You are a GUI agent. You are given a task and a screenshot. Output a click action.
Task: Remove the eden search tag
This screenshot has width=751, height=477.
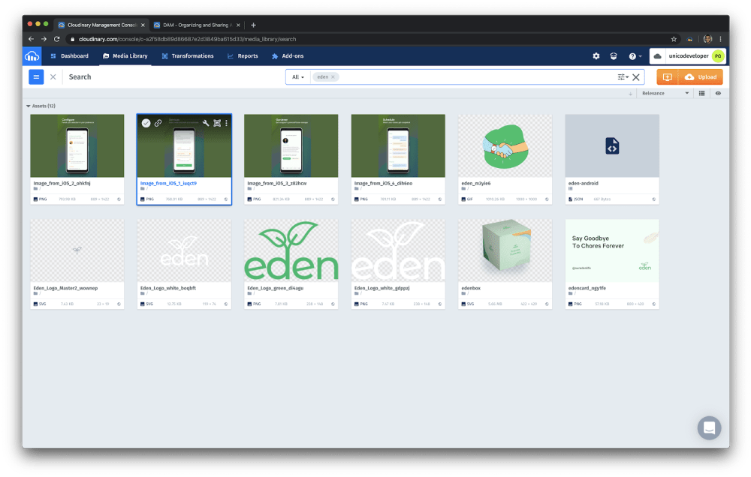[333, 77]
